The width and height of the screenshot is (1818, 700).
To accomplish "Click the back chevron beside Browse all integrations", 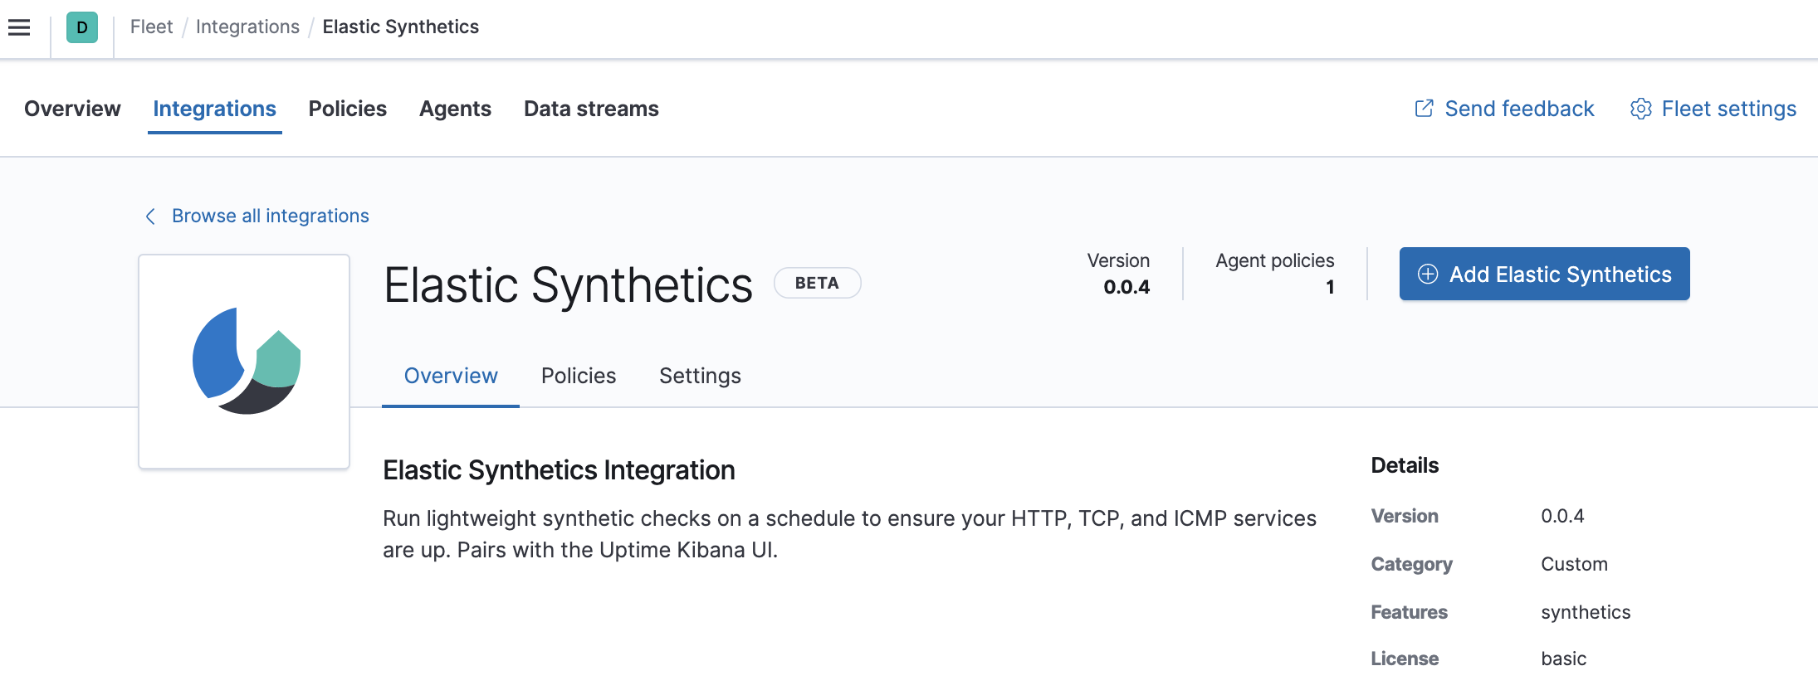I will coord(150,216).
